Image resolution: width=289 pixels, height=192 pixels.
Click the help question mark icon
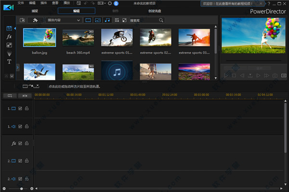[x=269, y=3]
